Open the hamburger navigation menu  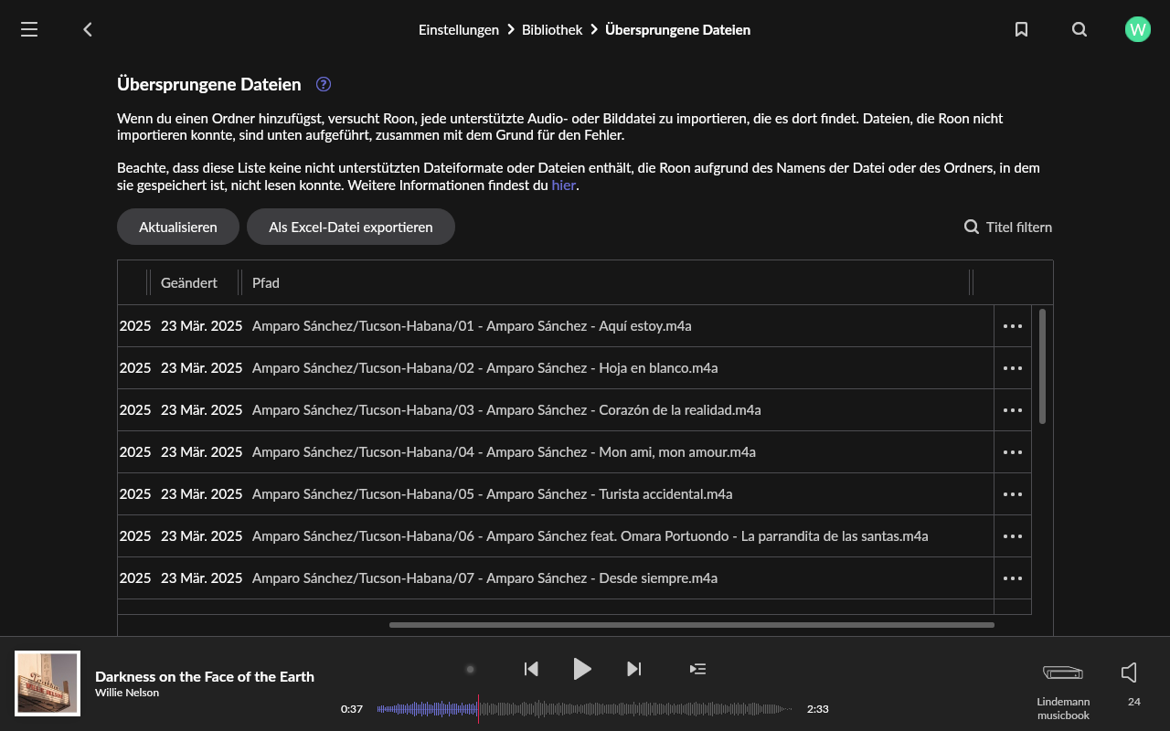coord(29,29)
